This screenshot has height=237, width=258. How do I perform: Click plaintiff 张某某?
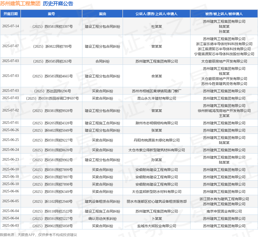pyautogui.click(x=157, y=130)
